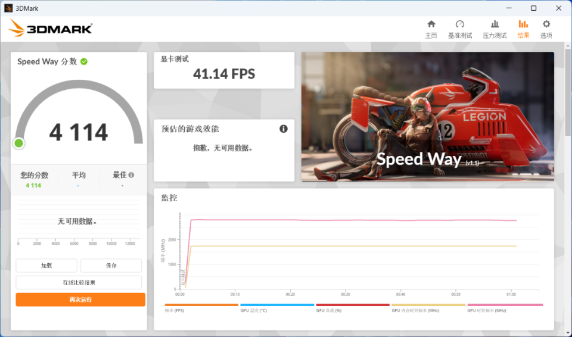Click the 41.14 FPS graphics test value
Image resolution: width=572 pixels, height=337 pixels.
pyautogui.click(x=224, y=74)
